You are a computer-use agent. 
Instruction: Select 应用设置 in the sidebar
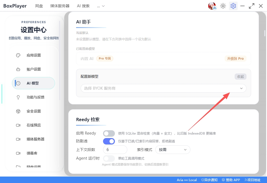[x=33, y=55]
